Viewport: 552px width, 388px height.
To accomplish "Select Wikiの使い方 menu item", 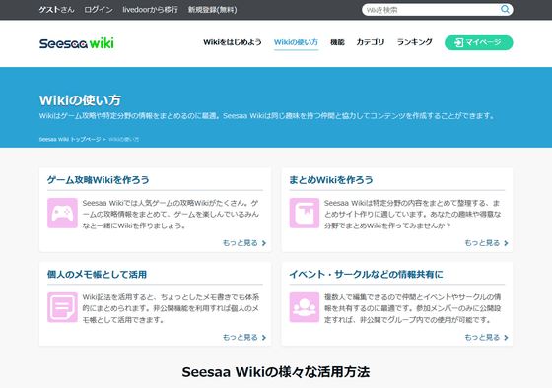I will pyautogui.click(x=296, y=42).
